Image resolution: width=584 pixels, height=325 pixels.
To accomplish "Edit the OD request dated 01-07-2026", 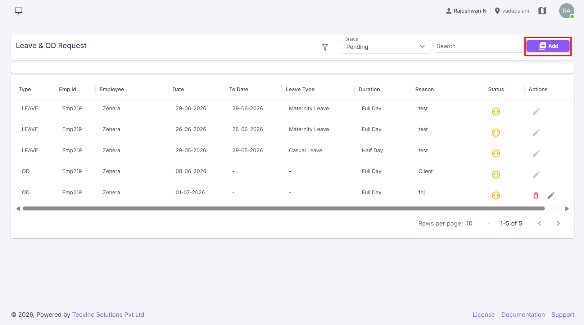I will 551,195.
